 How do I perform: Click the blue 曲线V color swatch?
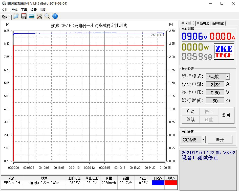pos(158,183)
